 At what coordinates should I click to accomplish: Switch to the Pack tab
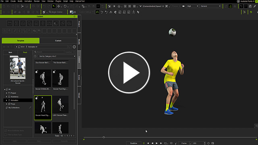point(25,52)
